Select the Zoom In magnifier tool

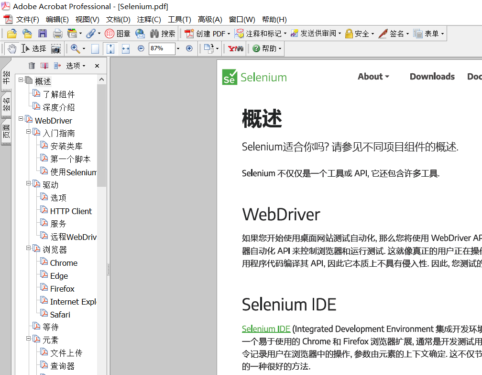(75, 49)
